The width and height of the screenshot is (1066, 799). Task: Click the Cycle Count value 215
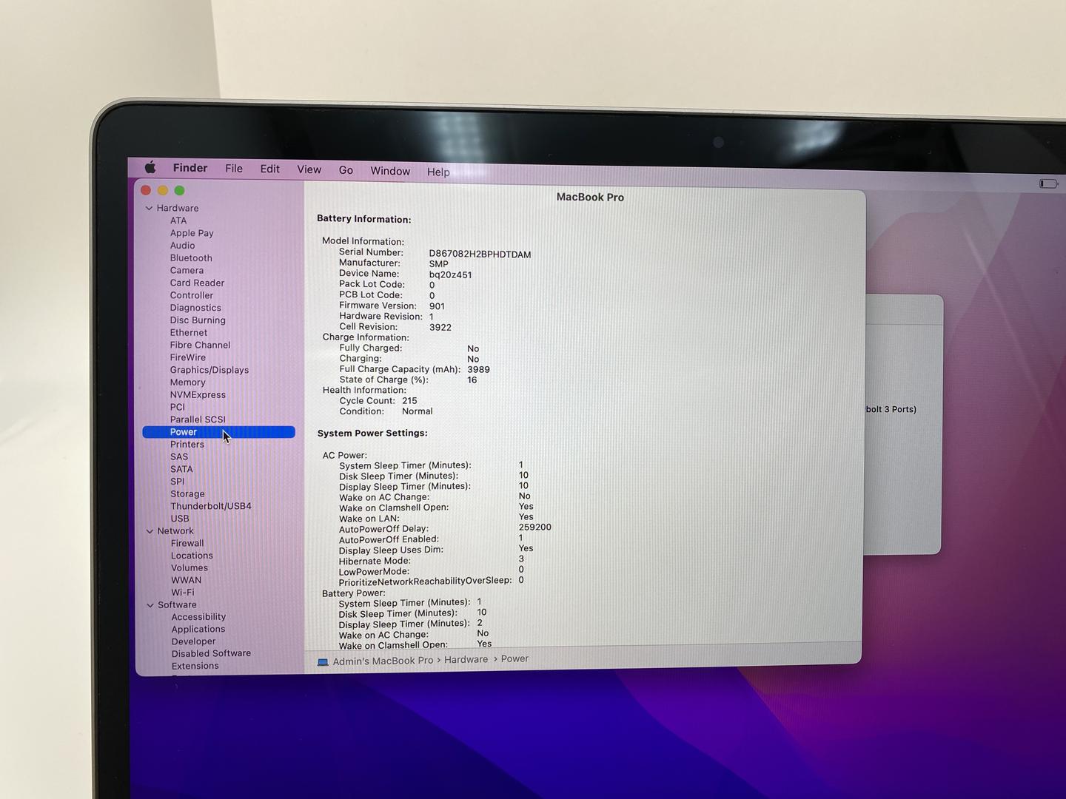(x=409, y=400)
